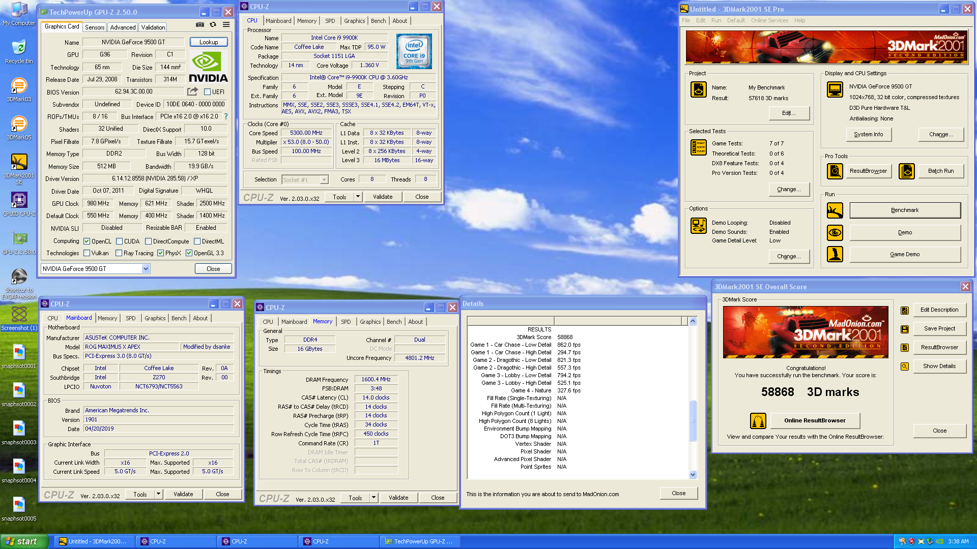The width and height of the screenshot is (977, 549).
Task: Open Bench tab in CPU-Z Memory window
Action: click(394, 322)
